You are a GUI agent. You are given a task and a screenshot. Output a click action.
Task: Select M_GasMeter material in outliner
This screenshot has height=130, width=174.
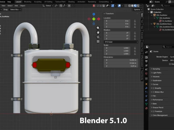pyautogui.click(x=167, y=21)
